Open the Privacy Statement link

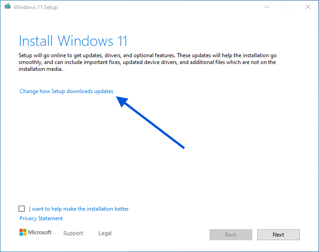click(41, 218)
